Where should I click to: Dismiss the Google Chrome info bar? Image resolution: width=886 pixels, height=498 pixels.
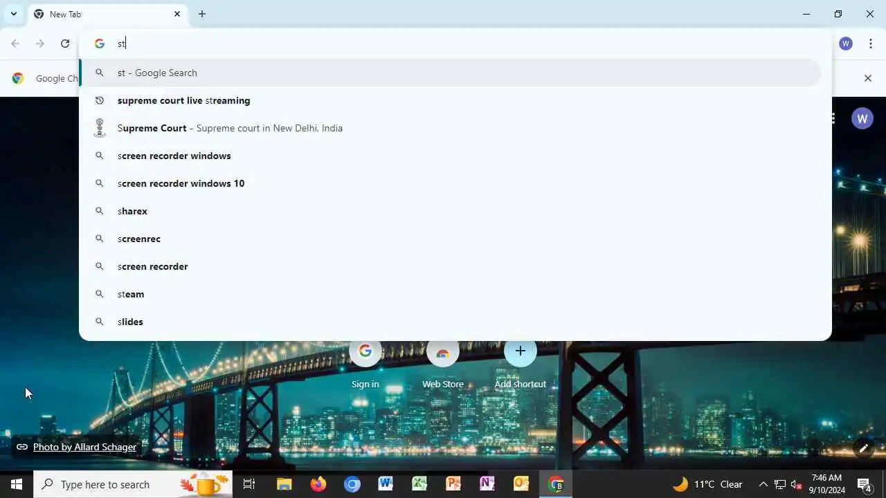pyautogui.click(x=868, y=78)
